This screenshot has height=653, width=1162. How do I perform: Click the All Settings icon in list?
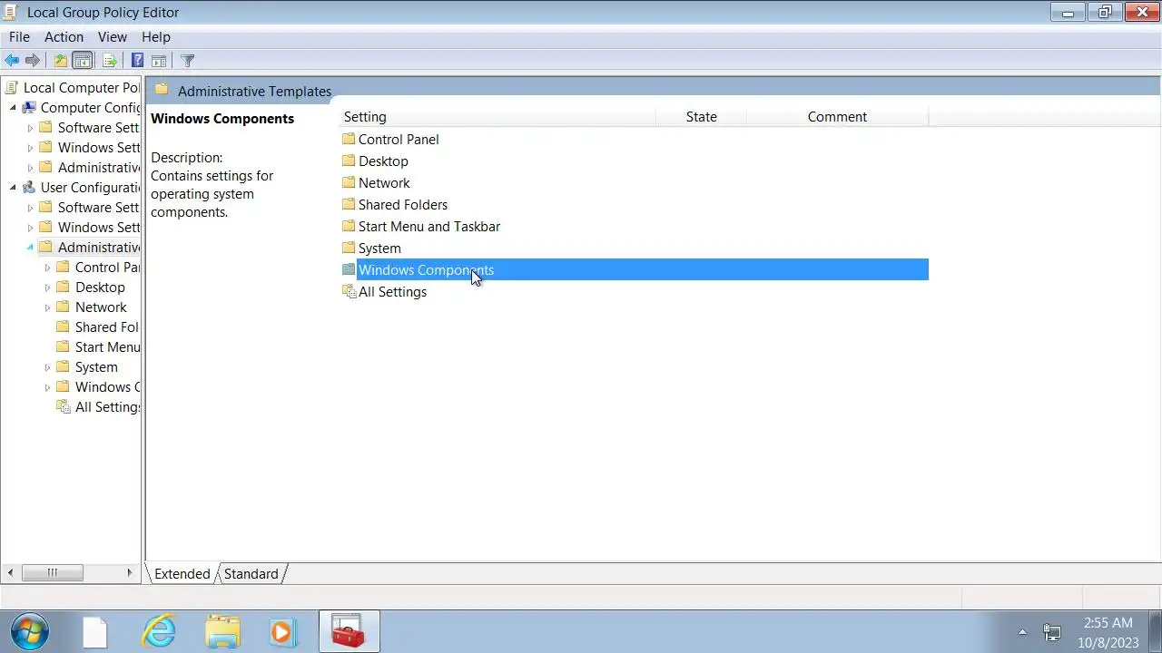[x=349, y=291]
